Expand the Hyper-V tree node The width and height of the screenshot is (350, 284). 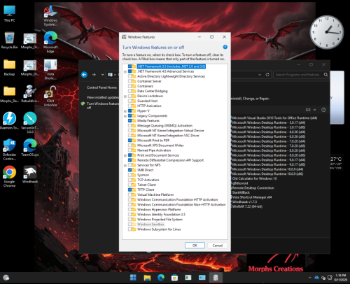click(125, 111)
